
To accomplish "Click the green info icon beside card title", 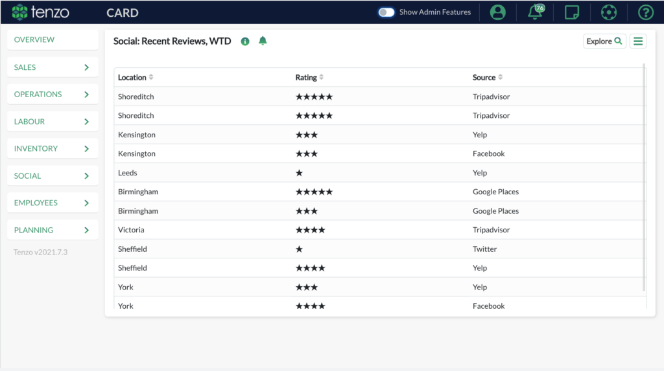I will 245,41.
